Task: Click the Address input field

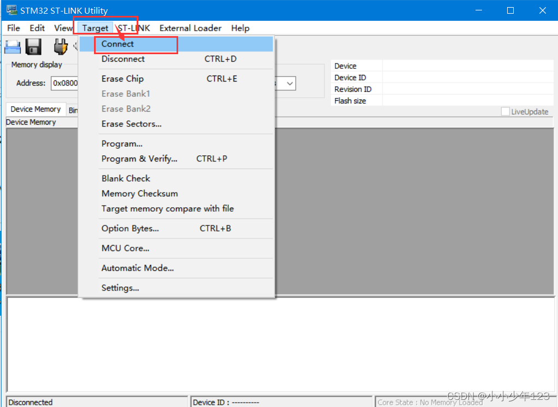Action: (65, 83)
